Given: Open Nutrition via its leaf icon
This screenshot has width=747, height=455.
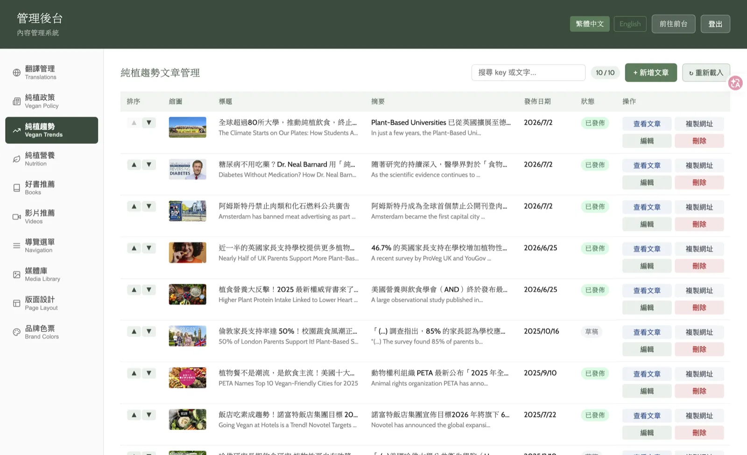Looking at the screenshot, I should tap(16, 159).
